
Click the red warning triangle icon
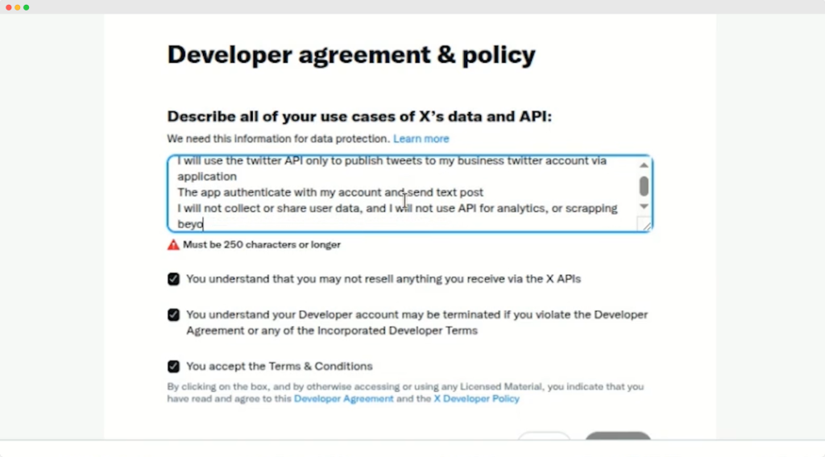[x=173, y=244]
